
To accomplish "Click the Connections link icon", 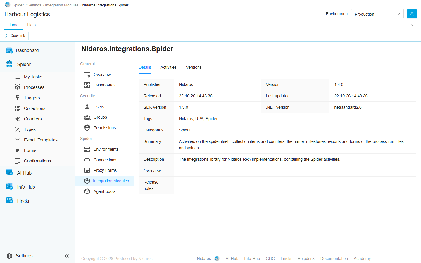I will pyautogui.click(x=87, y=160).
